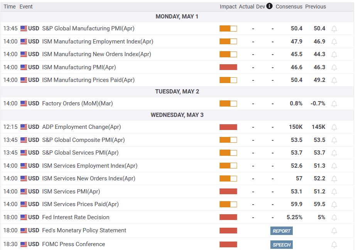
Task: Click red impact bar for ISM Services PMI
Action: click(x=228, y=192)
